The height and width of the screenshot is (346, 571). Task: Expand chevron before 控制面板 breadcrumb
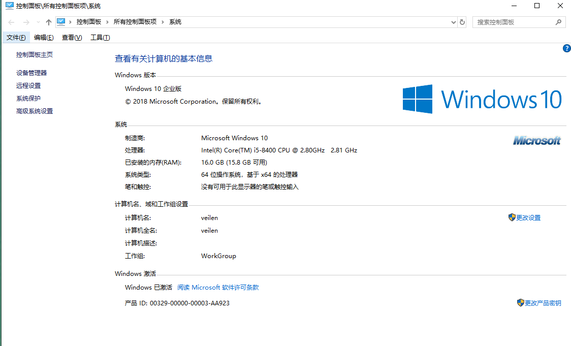pos(70,22)
